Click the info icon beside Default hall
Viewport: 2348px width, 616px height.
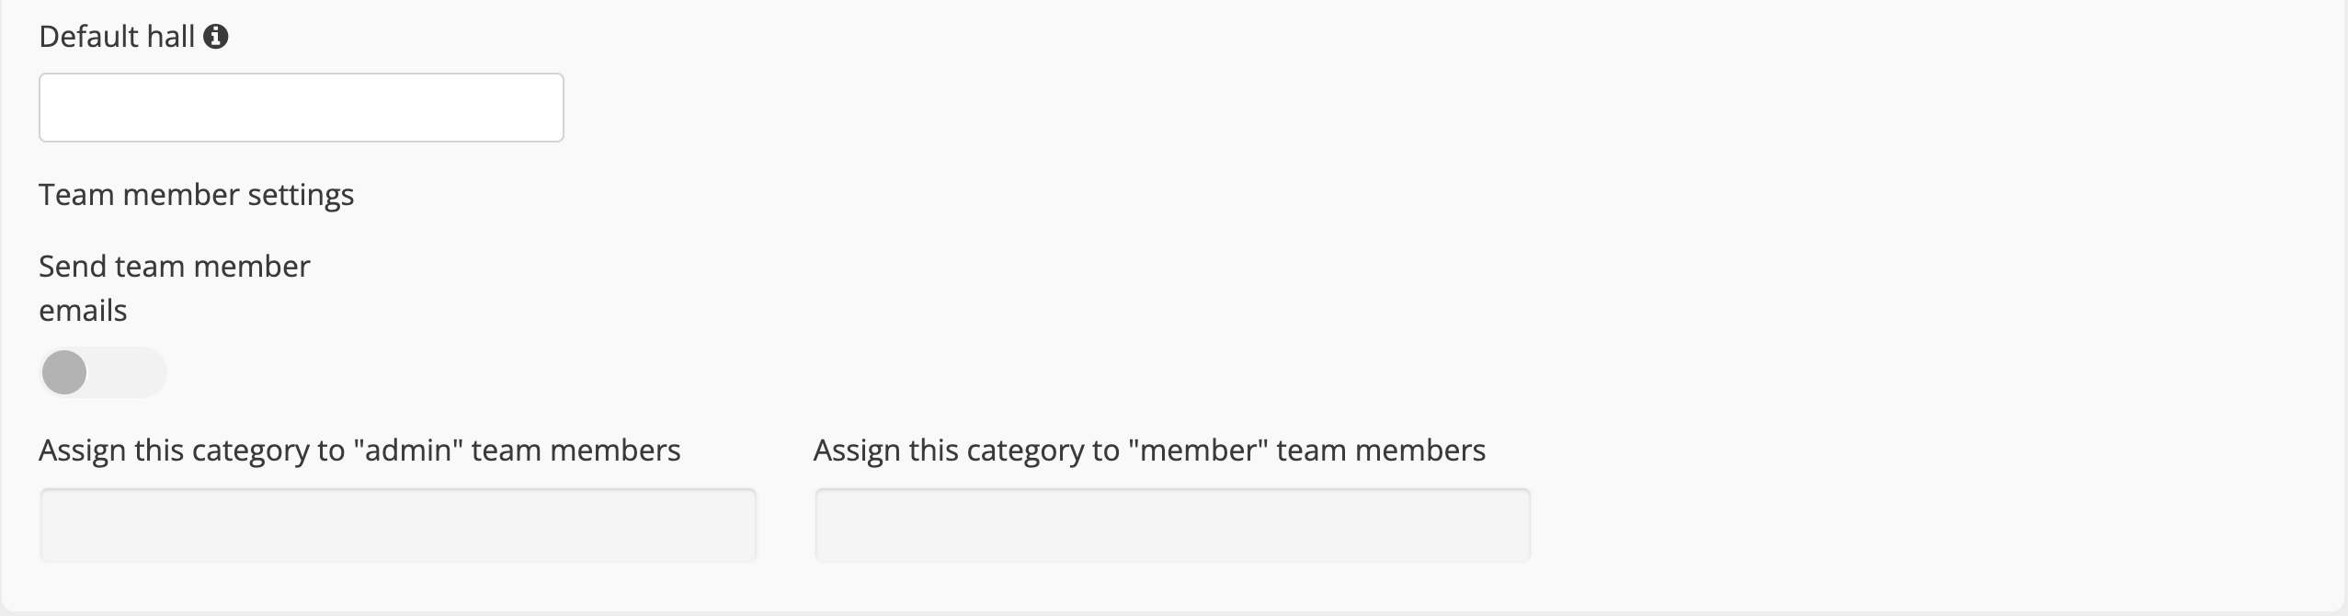[215, 37]
